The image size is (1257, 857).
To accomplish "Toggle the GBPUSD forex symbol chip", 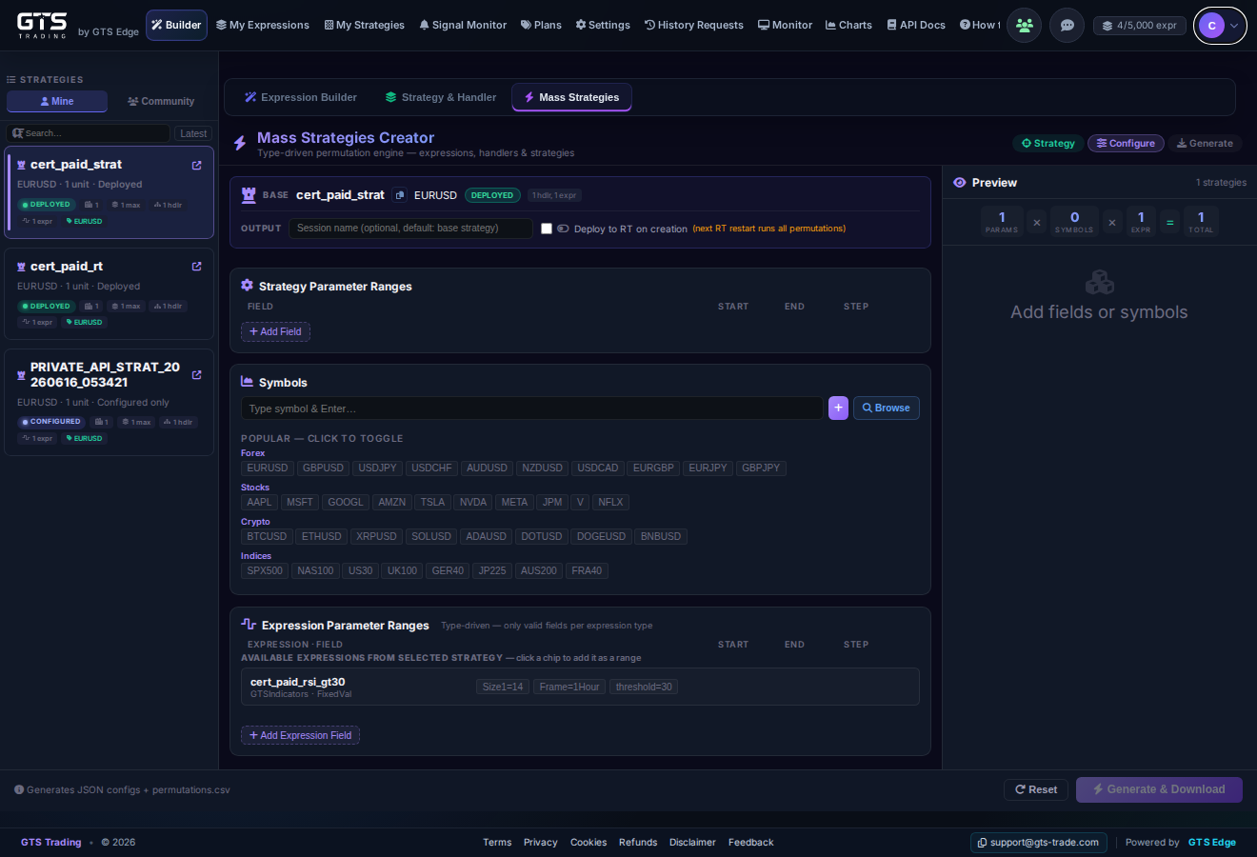I will point(323,468).
